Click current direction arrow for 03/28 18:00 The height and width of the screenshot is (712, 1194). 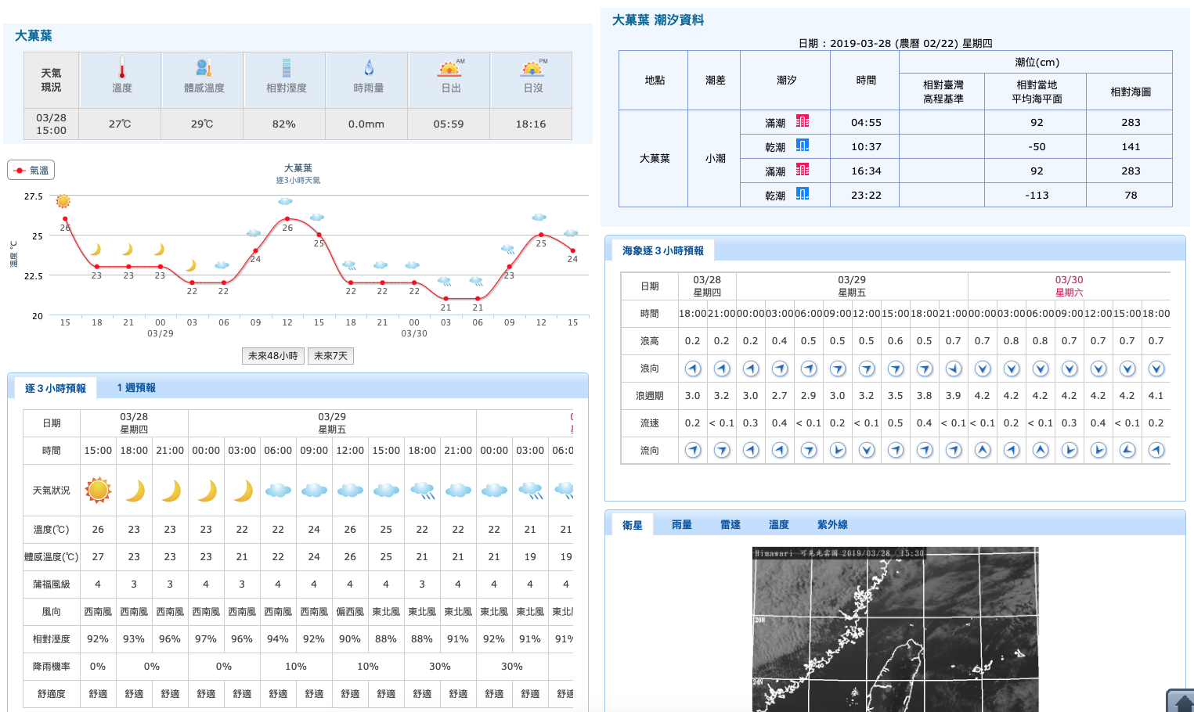coord(693,450)
